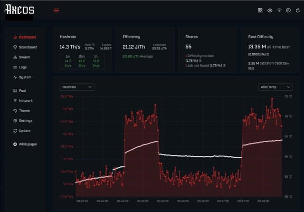Image resolution: width=304 pixels, height=212 pixels.
Task: Click the Network wifi icon in sidebar
Action: point(15,100)
